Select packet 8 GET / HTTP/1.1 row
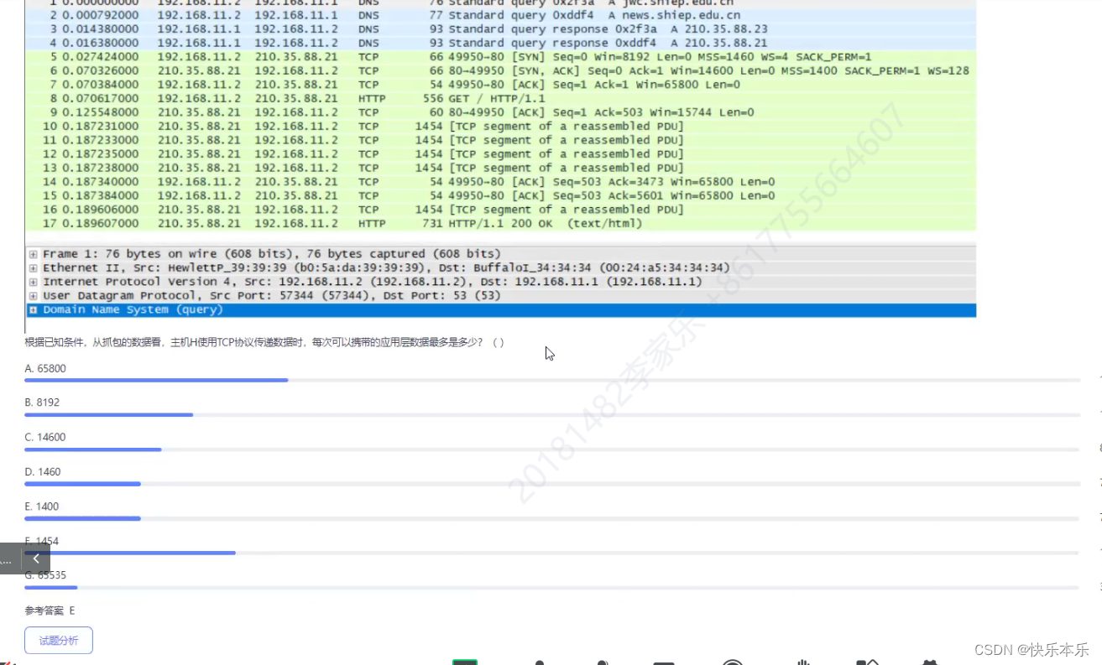This screenshot has width=1102, height=665. click(500, 98)
